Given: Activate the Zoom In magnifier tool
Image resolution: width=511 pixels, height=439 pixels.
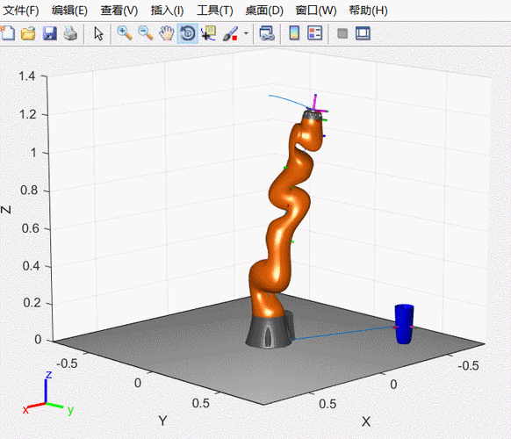Looking at the screenshot, I should (125, 33).
